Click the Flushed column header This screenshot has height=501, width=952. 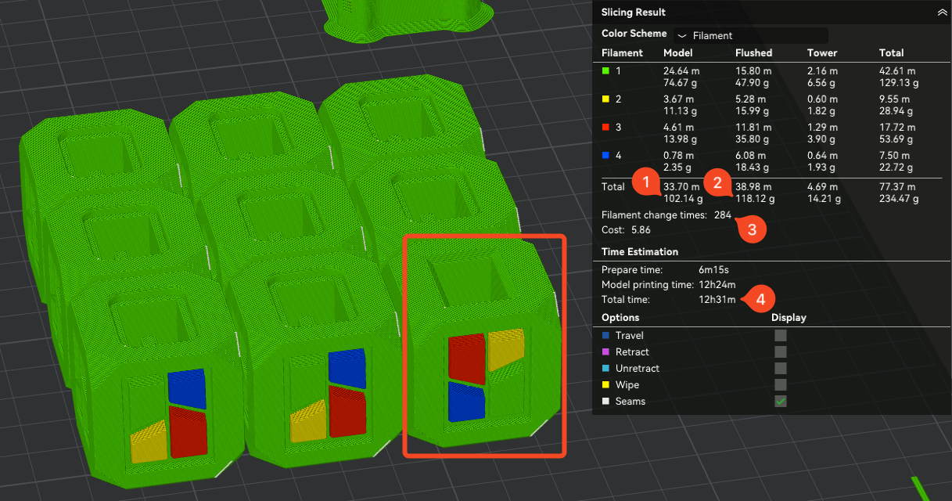click(x=753, y=53)
